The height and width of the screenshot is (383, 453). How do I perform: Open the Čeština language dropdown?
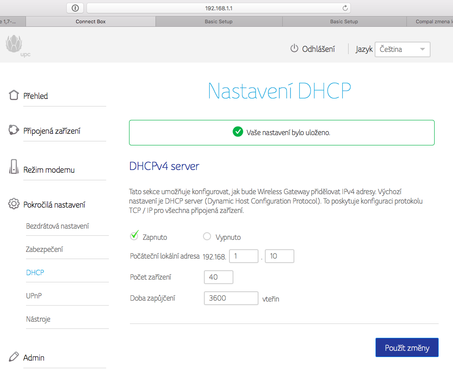point(402,49)
